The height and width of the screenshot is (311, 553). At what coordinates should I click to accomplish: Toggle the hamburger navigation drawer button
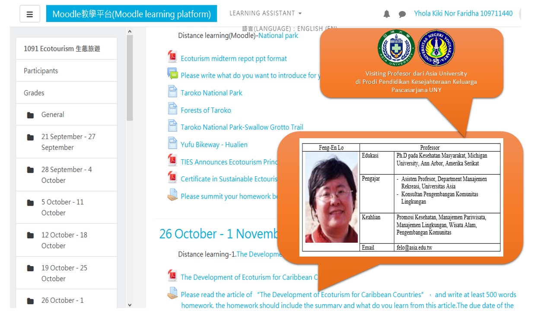click(x=30, y=14)
